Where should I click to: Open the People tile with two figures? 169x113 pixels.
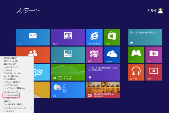click(33, 52)
